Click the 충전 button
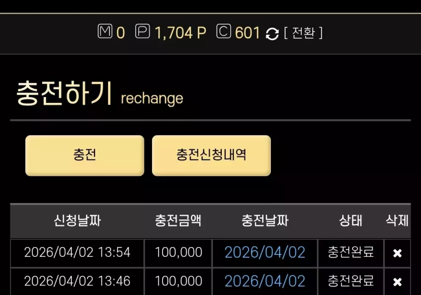Image resolution: width=421 pixels, height=295 pixels. [85, 156]
